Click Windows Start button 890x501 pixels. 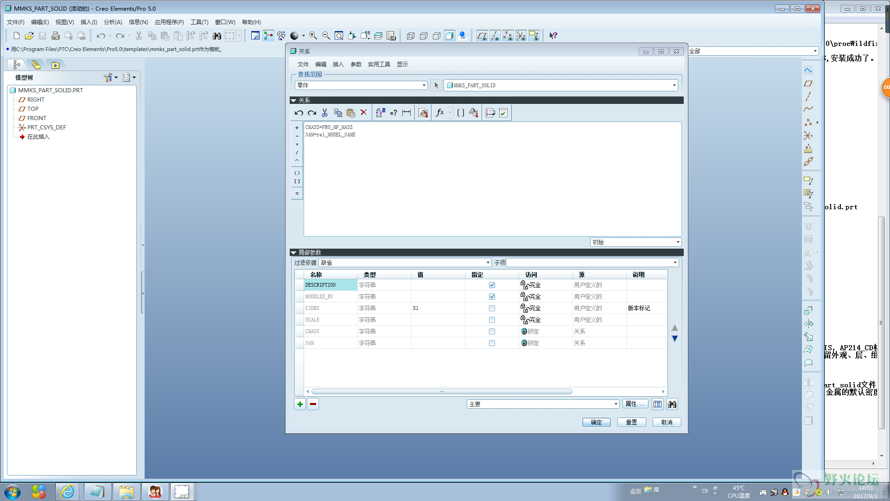(12, 492)
